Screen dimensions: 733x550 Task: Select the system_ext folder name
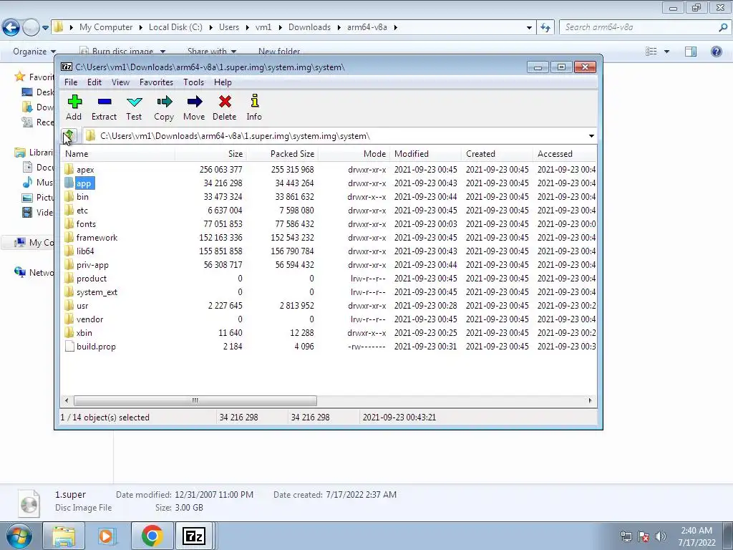click(97, 292)
